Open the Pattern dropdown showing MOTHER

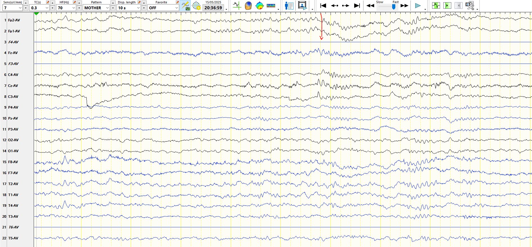(x=96, y=8)
